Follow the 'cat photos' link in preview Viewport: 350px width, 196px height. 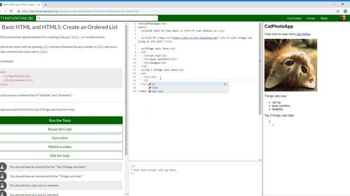(x=303, y=34)
